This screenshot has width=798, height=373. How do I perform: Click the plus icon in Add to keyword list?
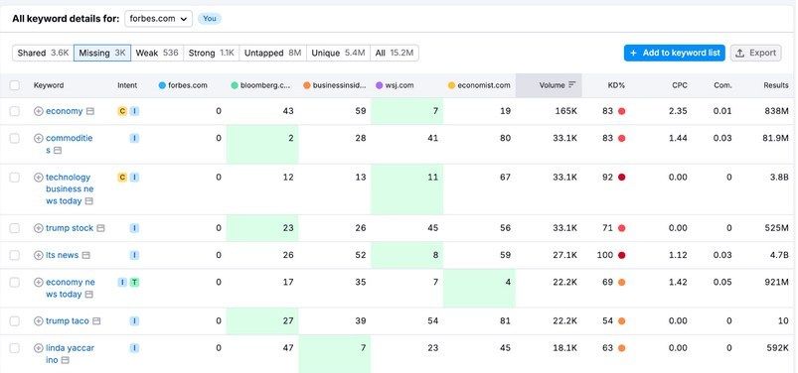634,53
